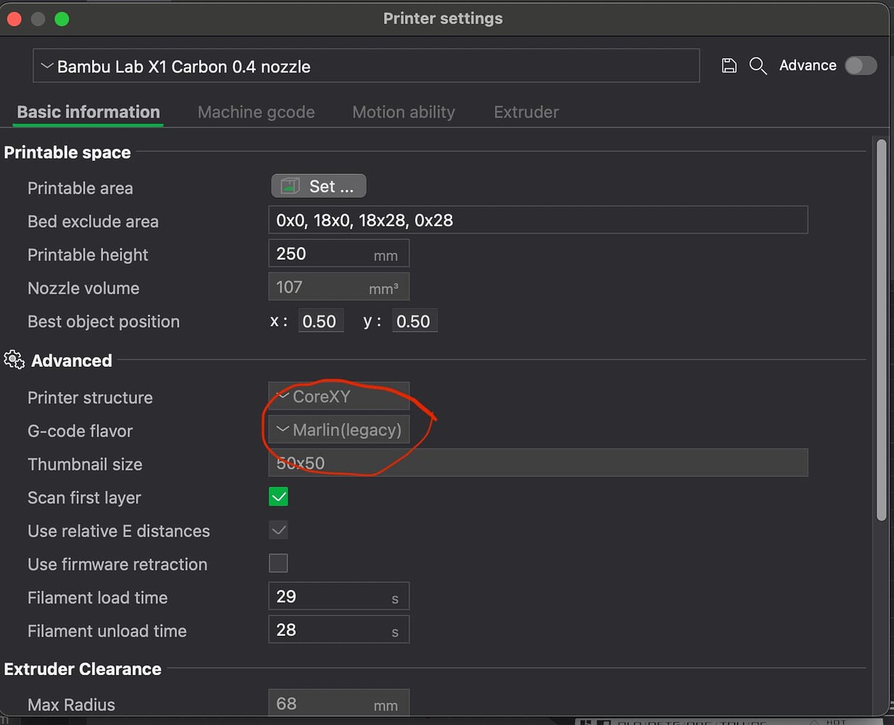
Task: Click the Extruder Clearance section heading
Action: tap(83, 669)
